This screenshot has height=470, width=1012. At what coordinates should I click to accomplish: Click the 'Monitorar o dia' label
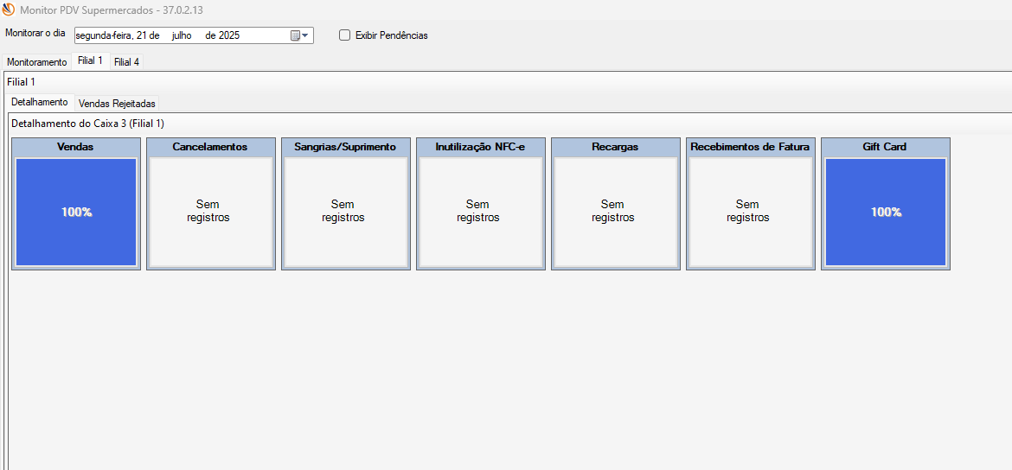pyautogui.click(x=35, y=33)
